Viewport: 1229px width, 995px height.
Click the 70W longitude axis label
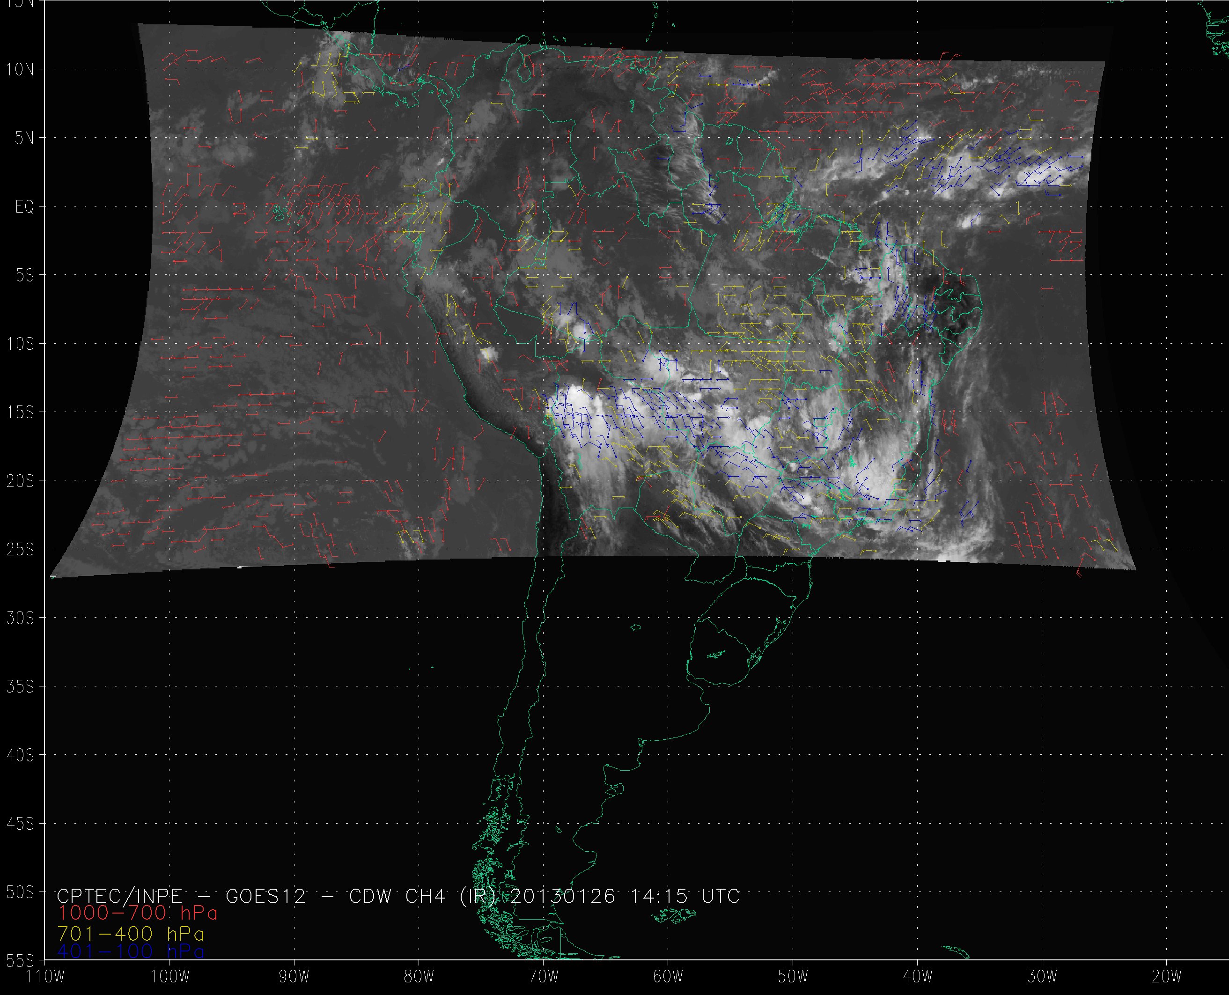click(543, 976)
